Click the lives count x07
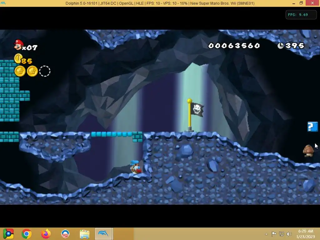320x240 pixels. coord(30,47)
